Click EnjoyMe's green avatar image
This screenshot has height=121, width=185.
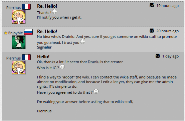point(19,42)
